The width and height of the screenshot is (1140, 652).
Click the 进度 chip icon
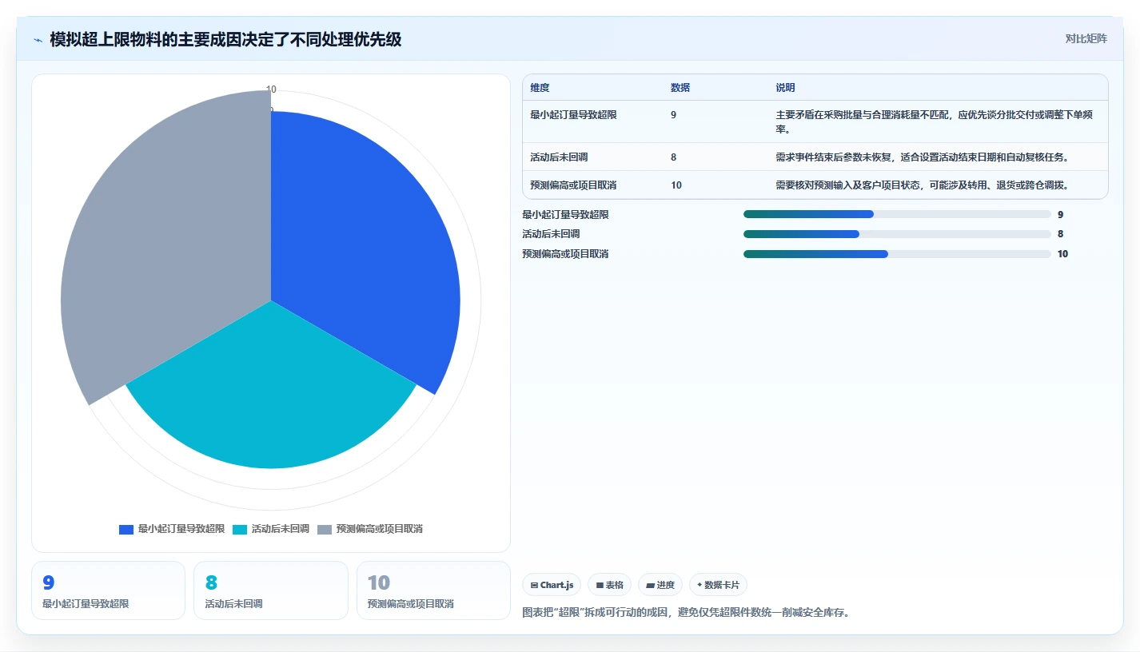point(650,586)
